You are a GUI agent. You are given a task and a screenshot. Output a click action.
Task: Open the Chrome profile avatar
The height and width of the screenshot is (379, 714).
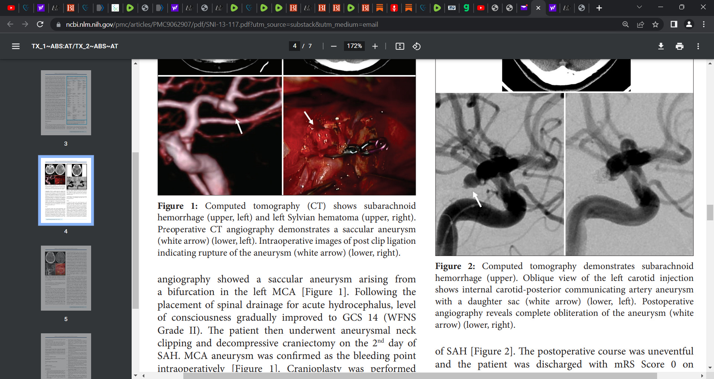tap(689, 24)
